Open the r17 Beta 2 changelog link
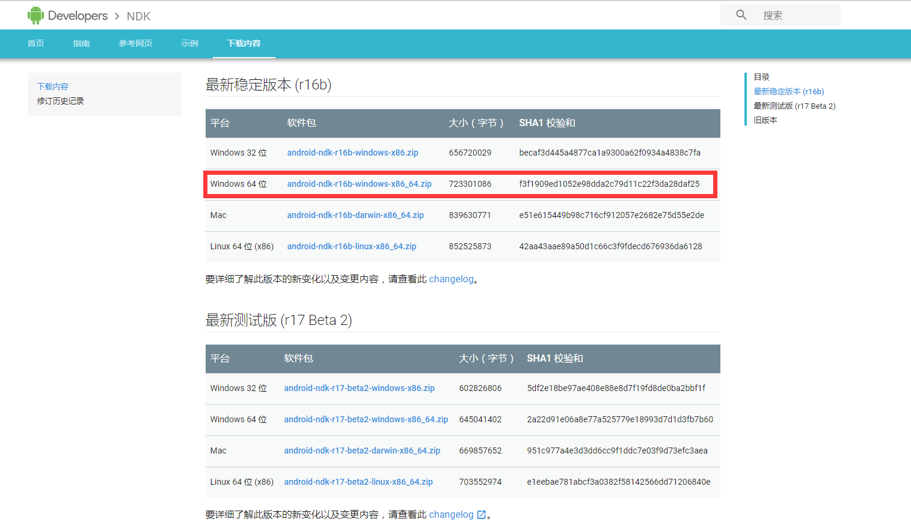Screen dimensions: 911x531 coord(452,514)
